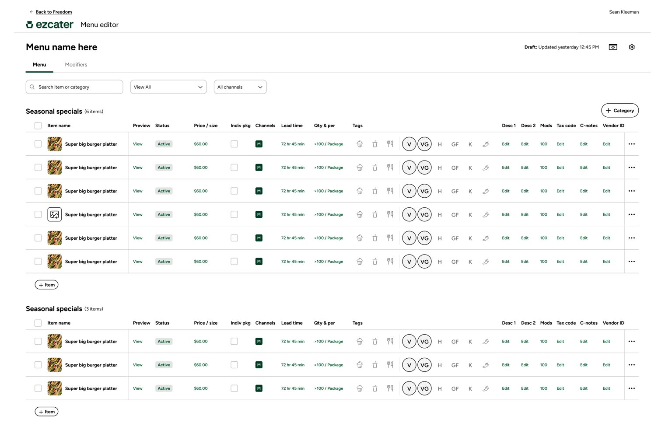
Task: Check Indiv pkg box in the placeholder-image row
Action: (x=234, y=214)
